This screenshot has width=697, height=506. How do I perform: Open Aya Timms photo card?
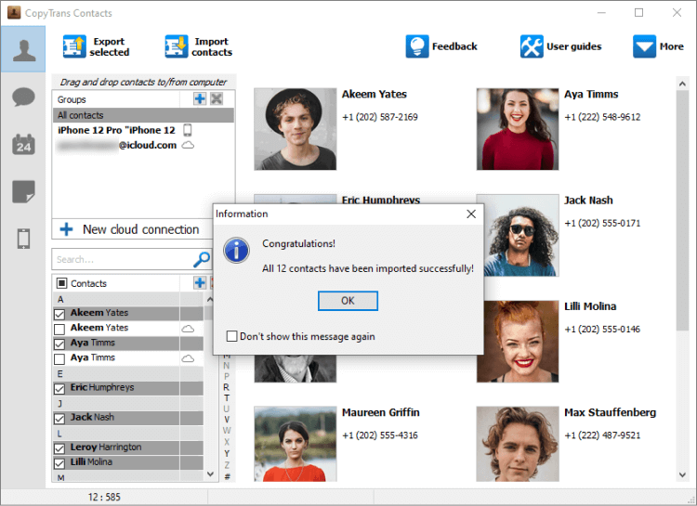click(518, 129)
